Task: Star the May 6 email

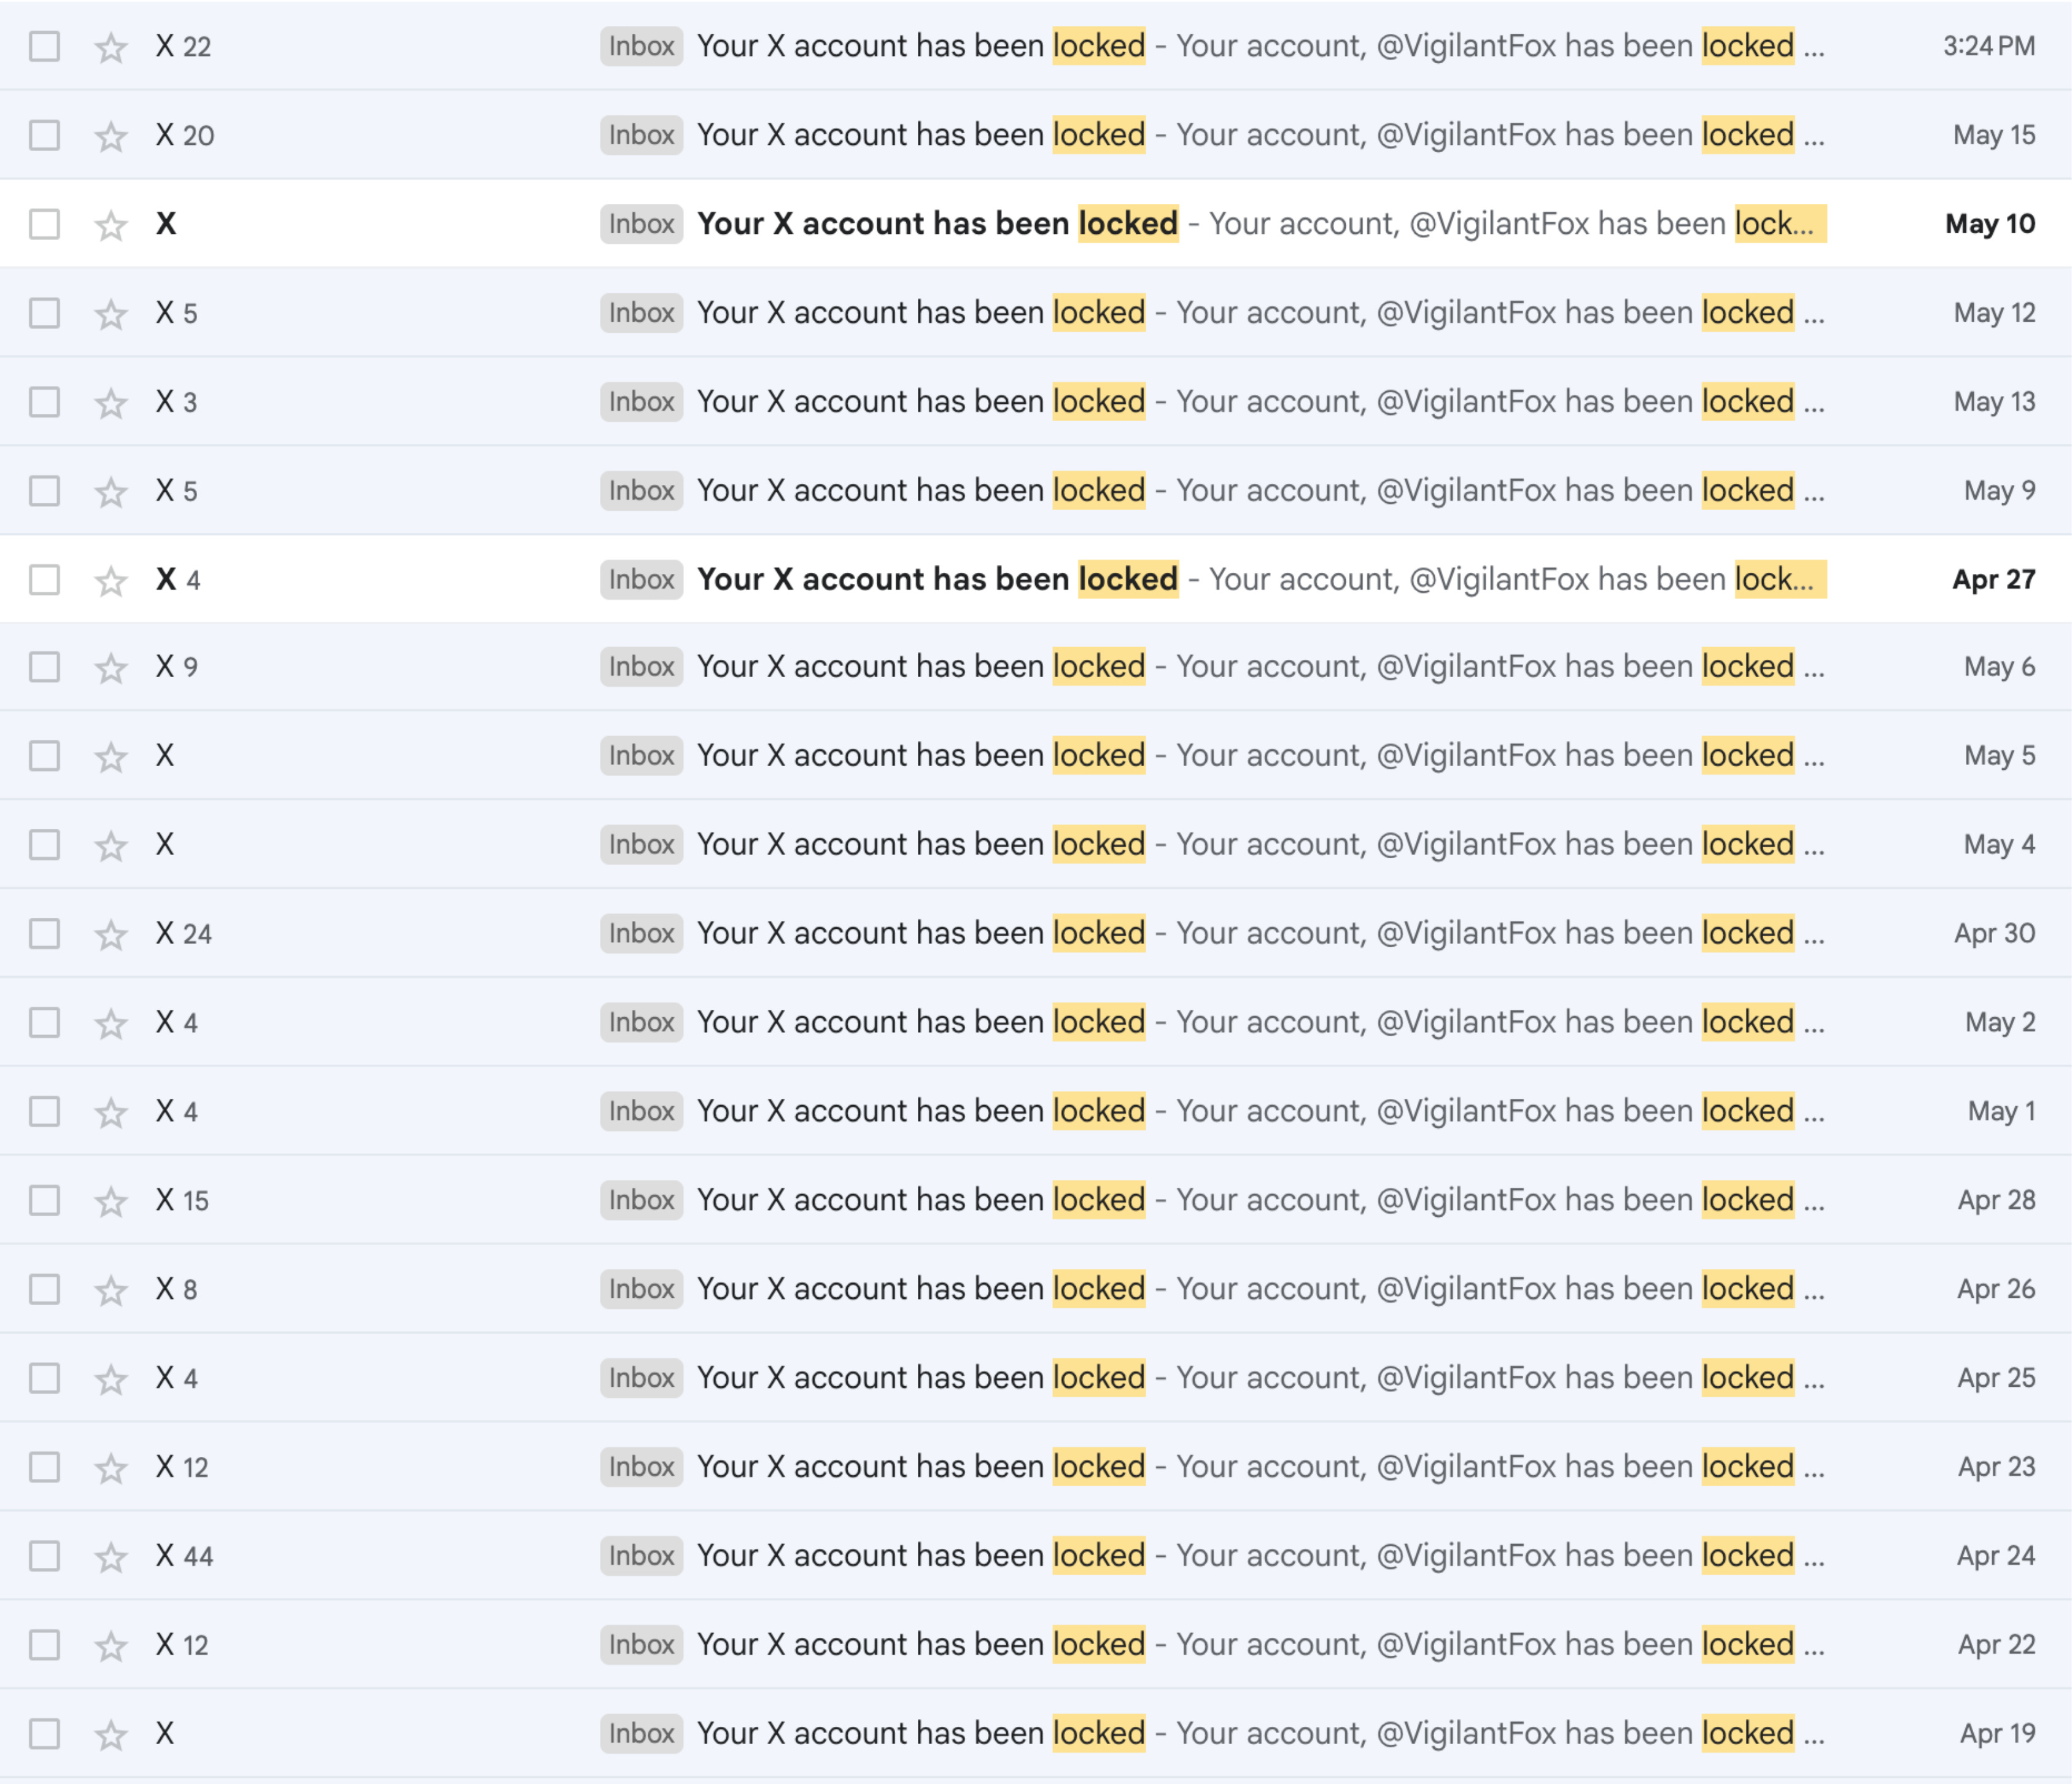Action: click(111, 668)
